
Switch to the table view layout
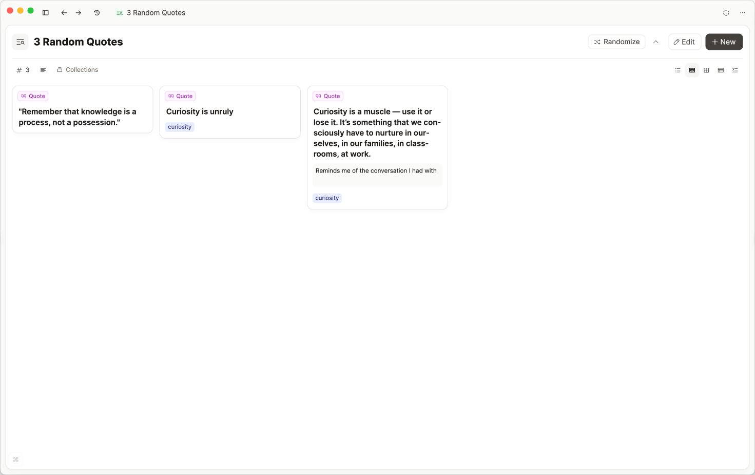click(721, 70)
